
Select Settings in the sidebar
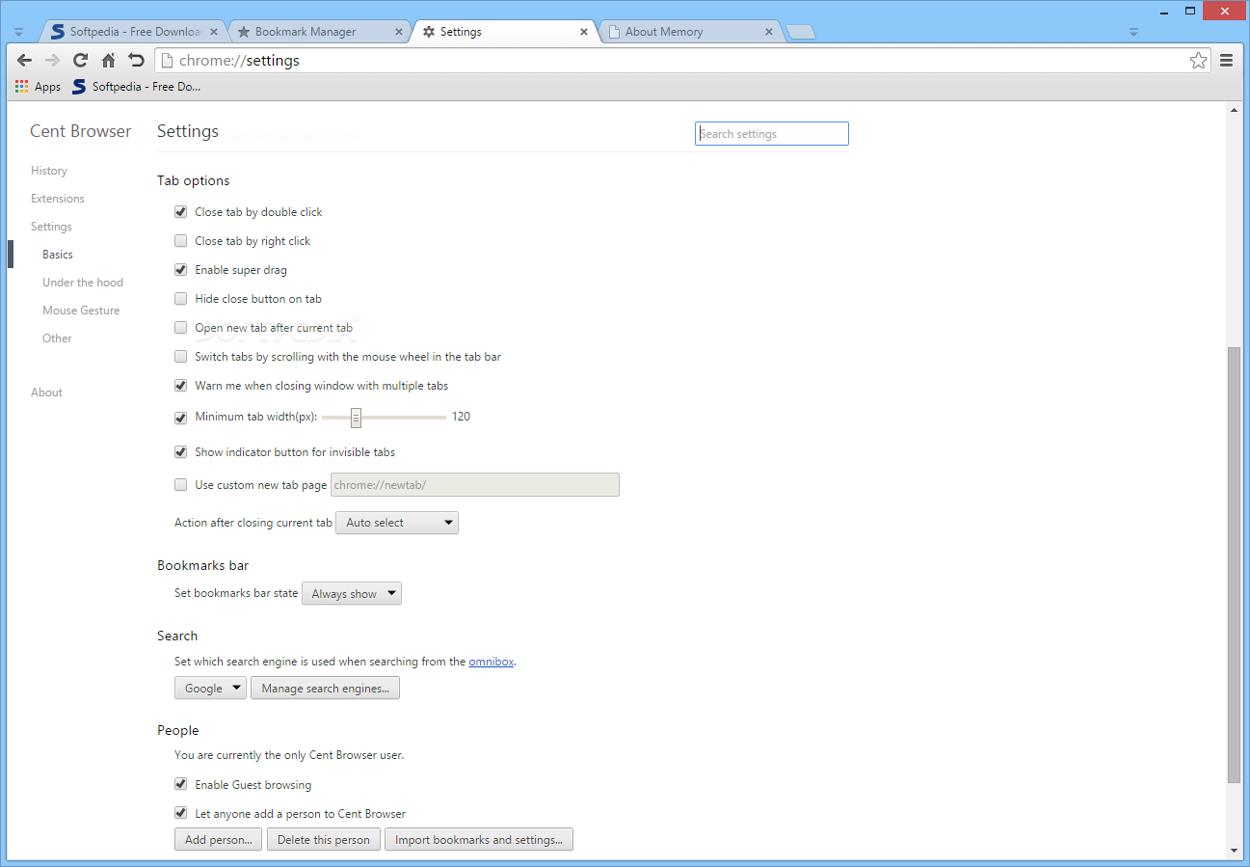51,227
